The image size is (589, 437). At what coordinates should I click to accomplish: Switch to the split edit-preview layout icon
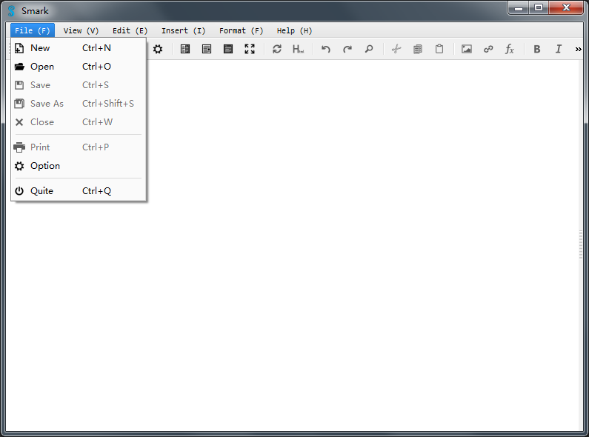[184, 49]
